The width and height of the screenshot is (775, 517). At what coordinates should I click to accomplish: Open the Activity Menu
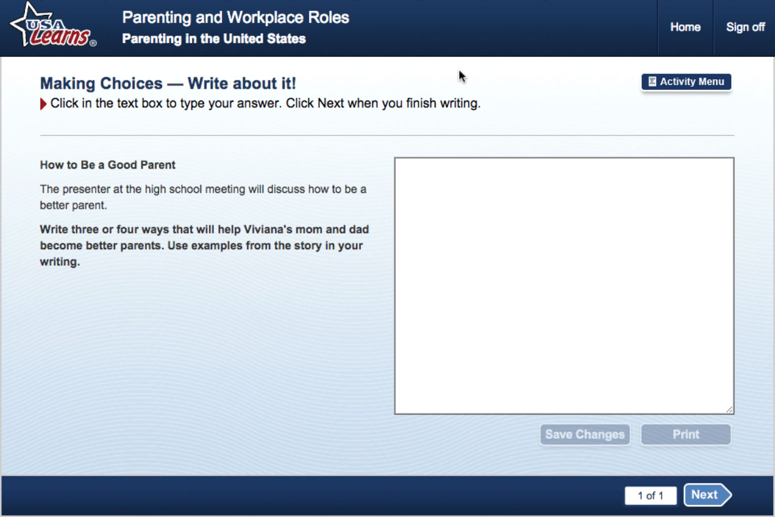[x=686, y=82]
